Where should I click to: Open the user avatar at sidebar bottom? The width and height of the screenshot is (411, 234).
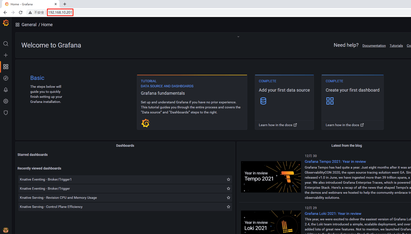point(6,230)
